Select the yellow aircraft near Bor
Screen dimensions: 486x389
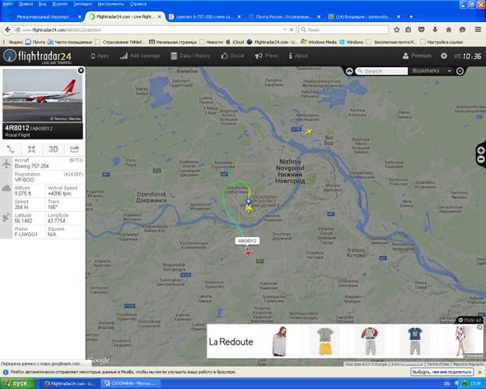(x=308, y=132)
